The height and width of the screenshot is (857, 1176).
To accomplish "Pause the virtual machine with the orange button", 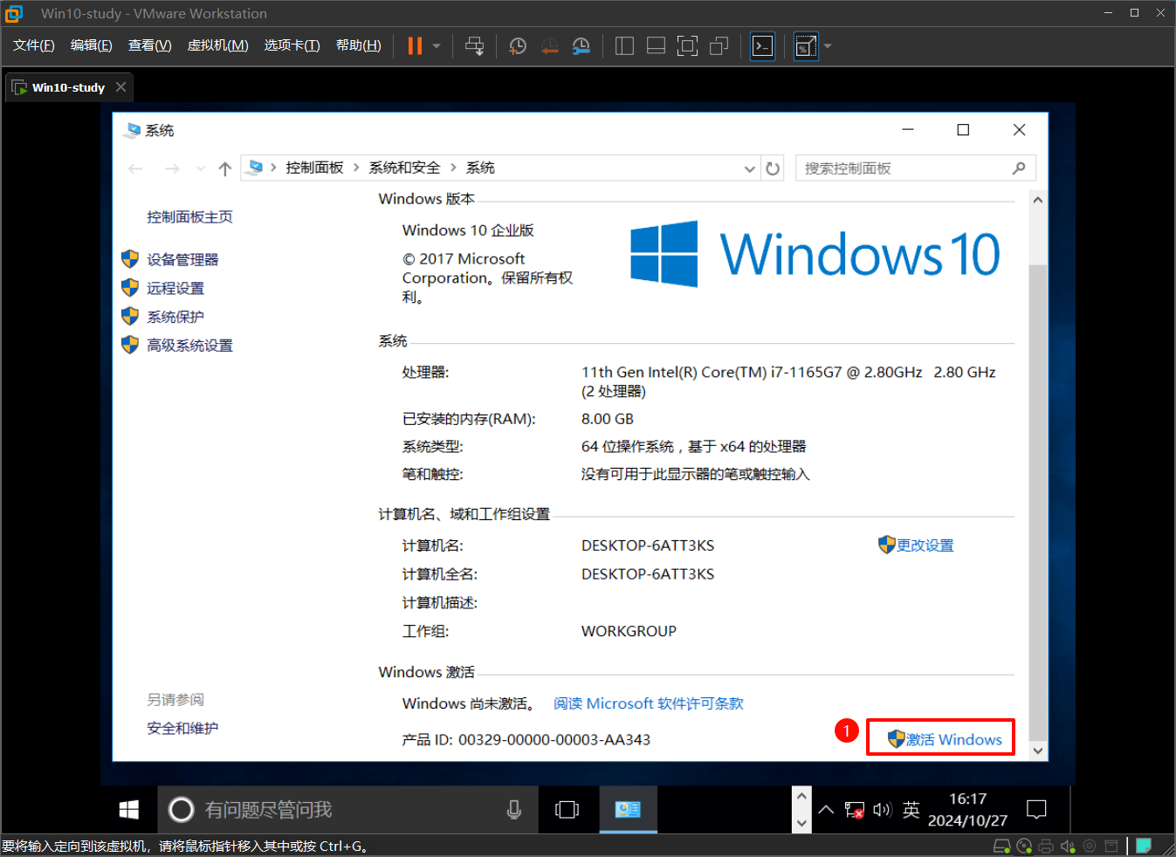I will click(x=415, y=46).
